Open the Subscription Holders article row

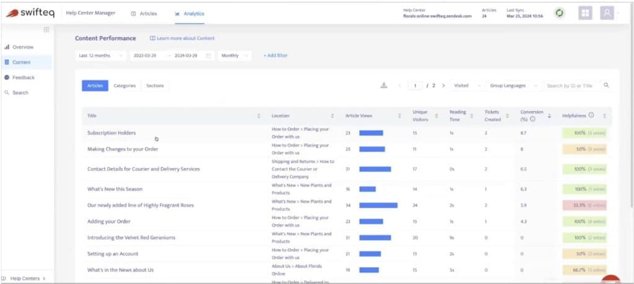click(x=111, y=133)
